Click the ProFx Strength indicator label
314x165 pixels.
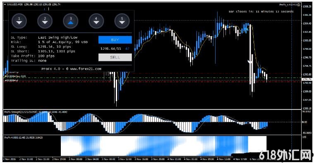[x=36, y=112]
